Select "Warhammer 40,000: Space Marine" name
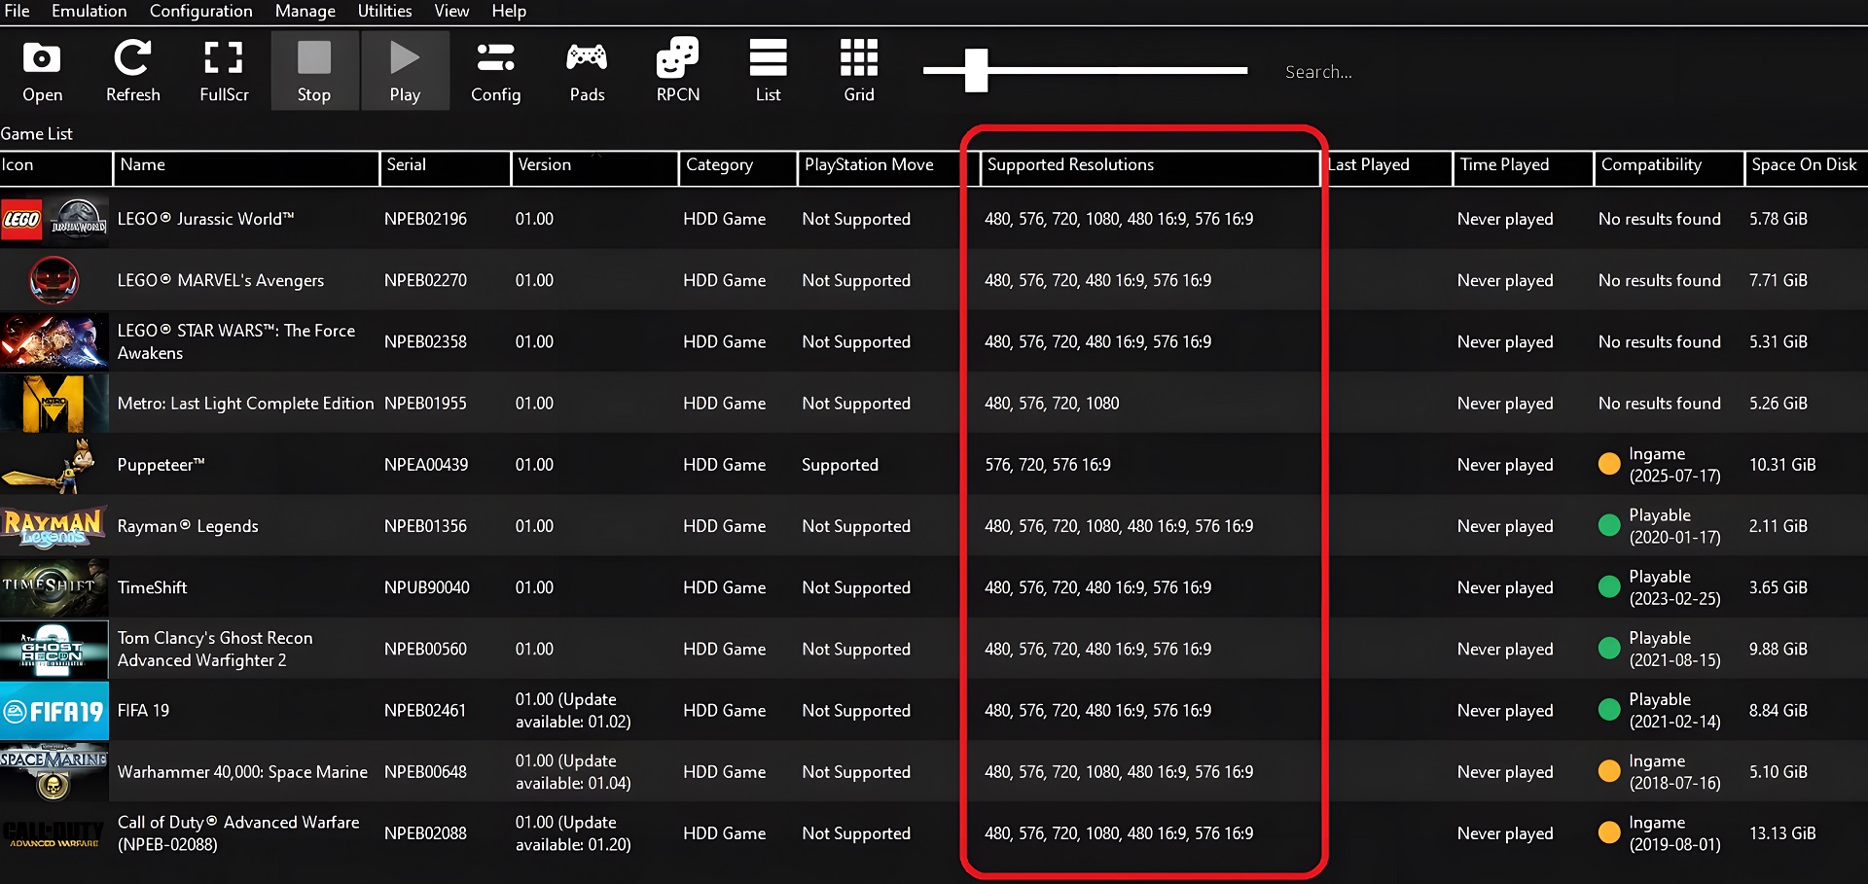Image resolution: width=1868 pixels, height=884 pixels. coord(242,772)
